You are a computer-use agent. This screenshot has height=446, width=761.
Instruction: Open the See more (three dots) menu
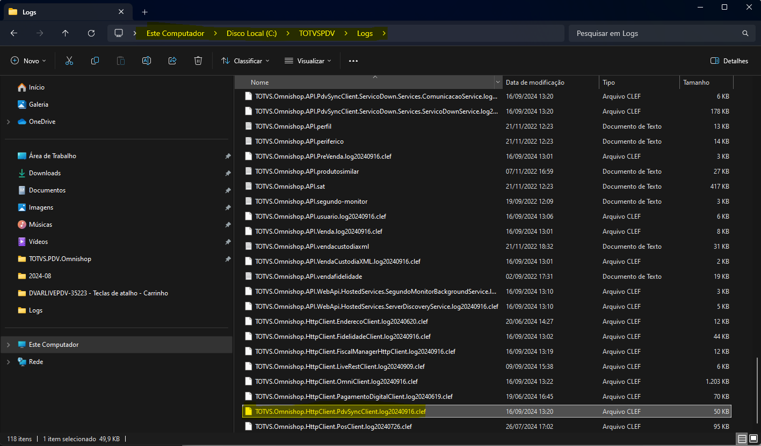pyautogui.click(x=353, y=61)
